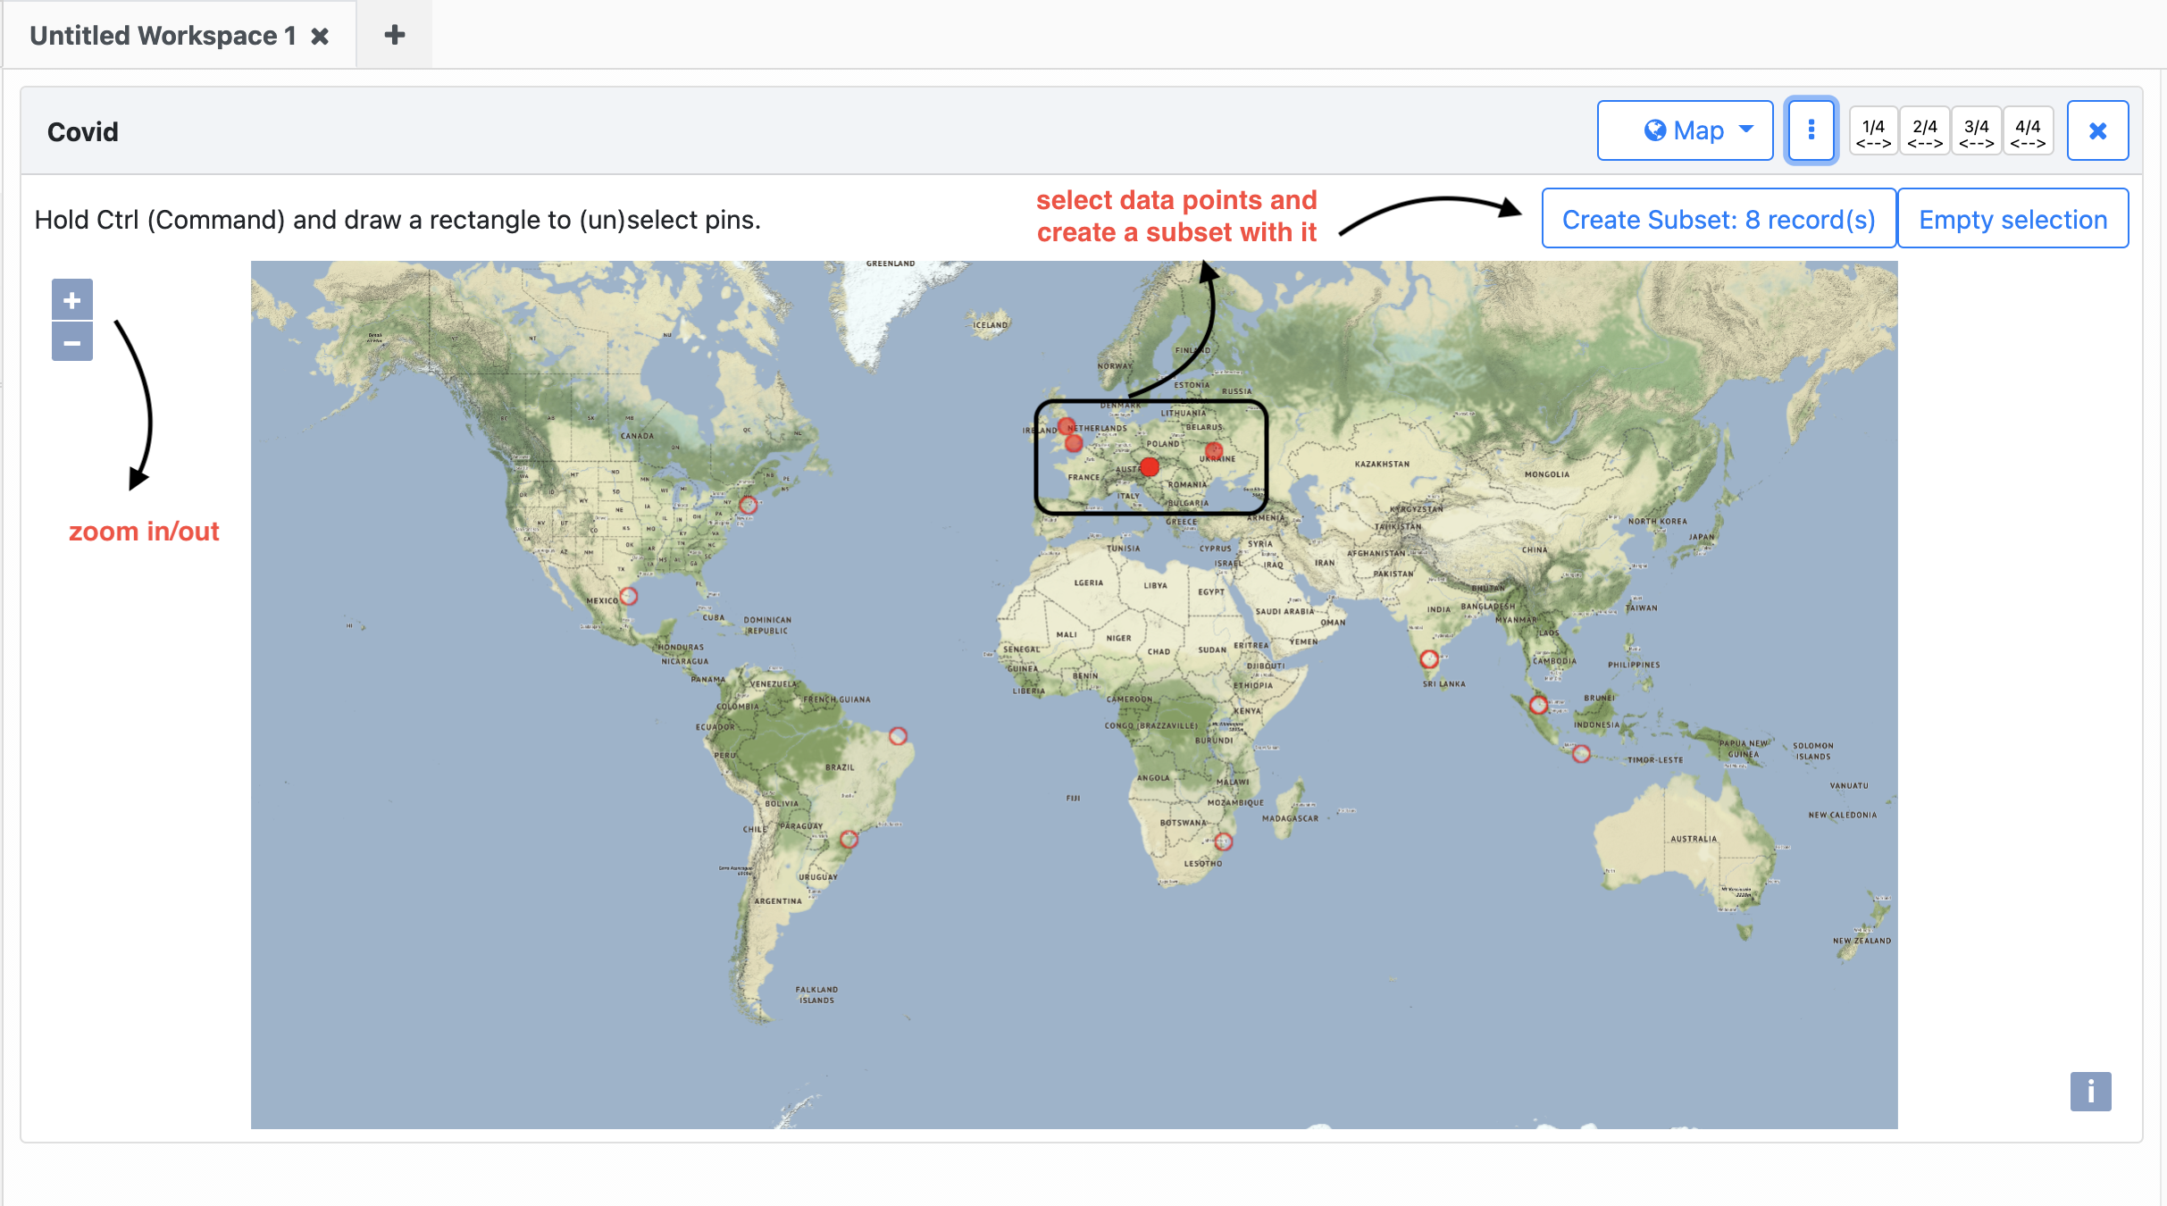This screenshot has height=1206, width=2167.
Task: Click the pin in southern India
Action: point(1429,659)
